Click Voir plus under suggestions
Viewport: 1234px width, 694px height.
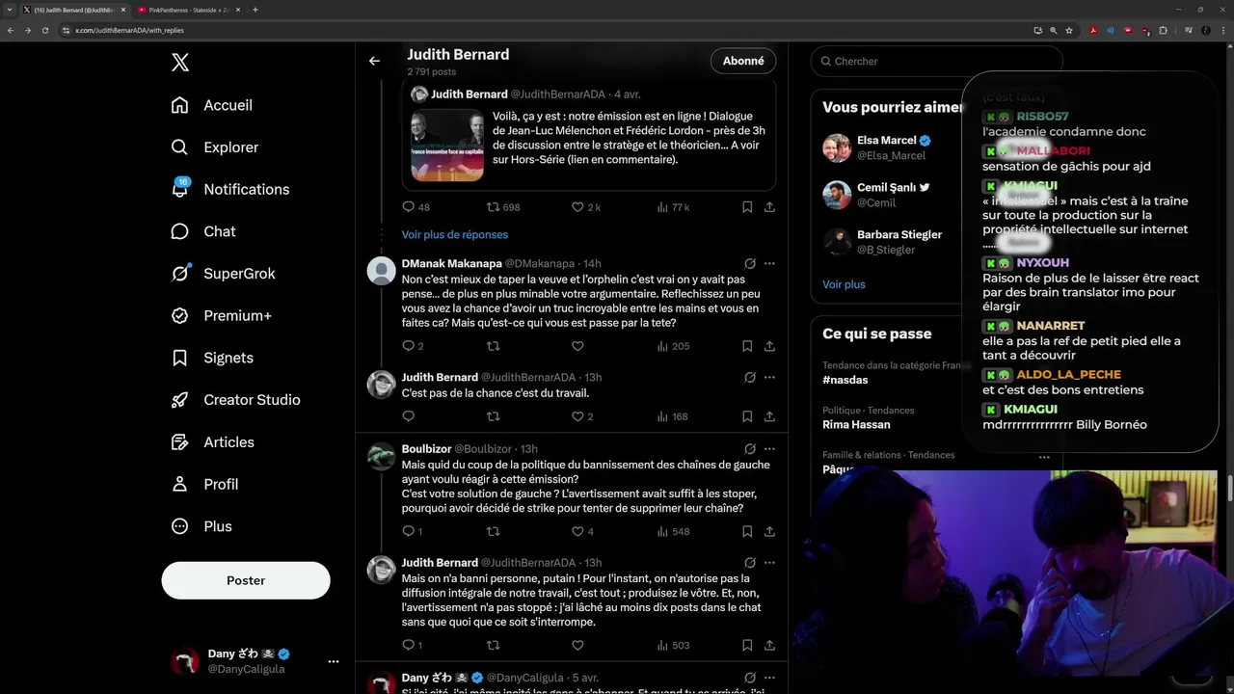coord(844,284)
